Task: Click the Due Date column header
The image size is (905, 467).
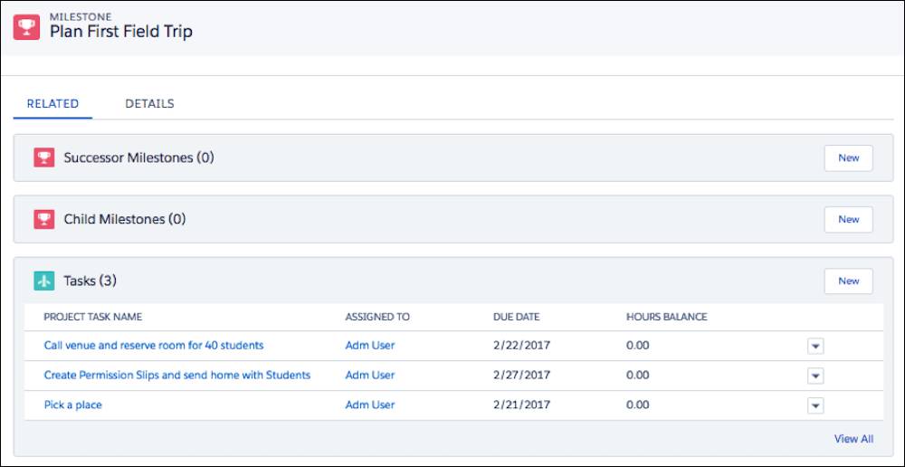Action: 517,317
